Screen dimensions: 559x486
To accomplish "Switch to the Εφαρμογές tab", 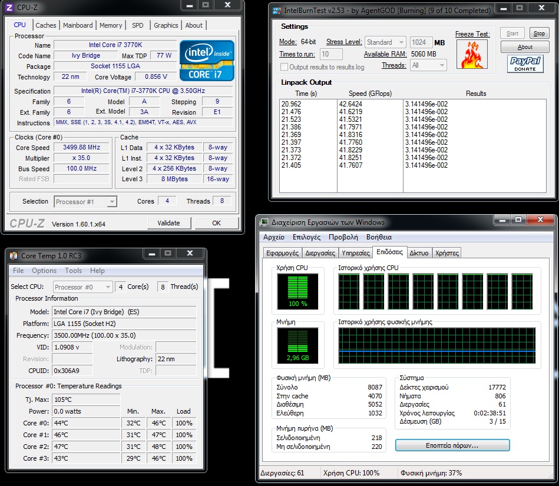I will [282, 253].
